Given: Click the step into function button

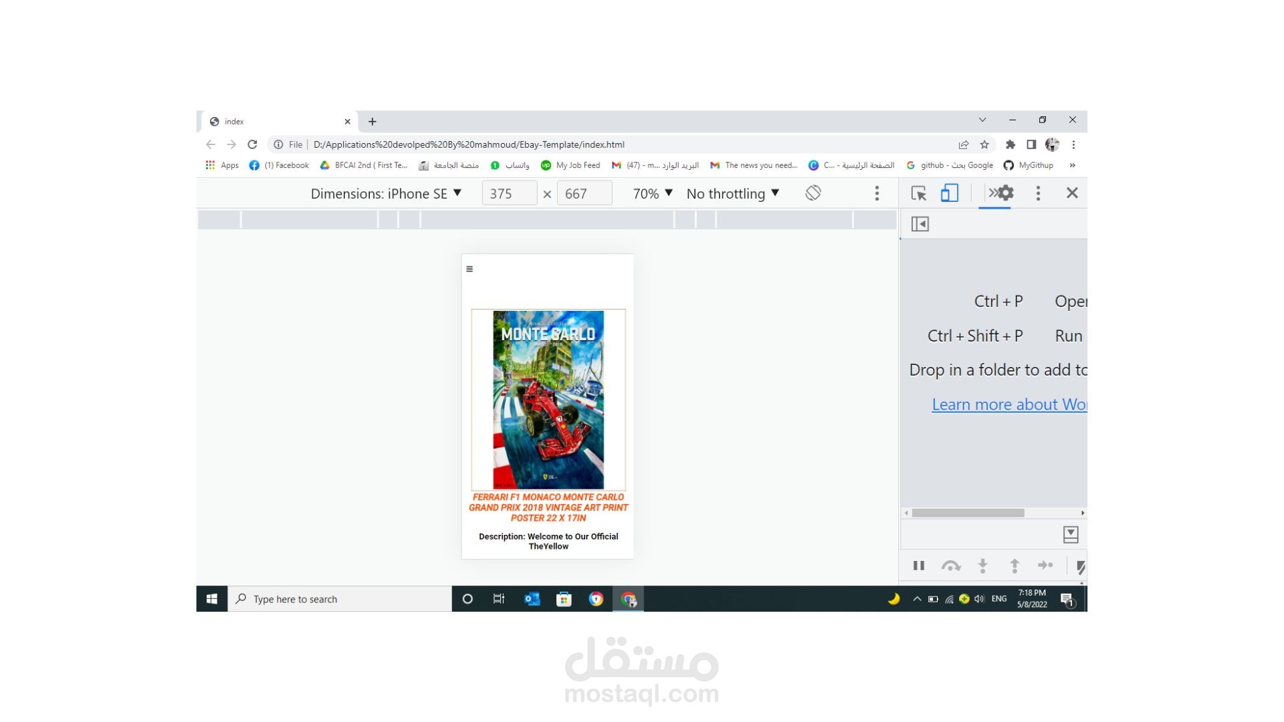Looking at the screenshot, I should click(982, 566).
